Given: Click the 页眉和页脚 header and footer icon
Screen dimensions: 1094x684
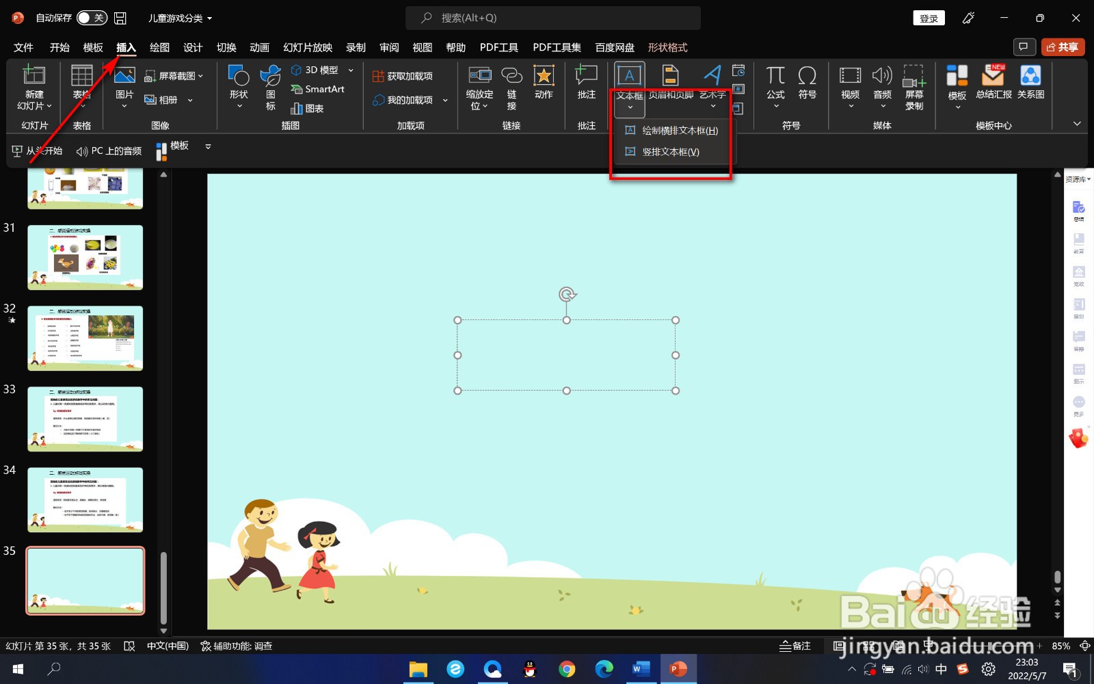Looking at the screenshot, I should [671, 75].
